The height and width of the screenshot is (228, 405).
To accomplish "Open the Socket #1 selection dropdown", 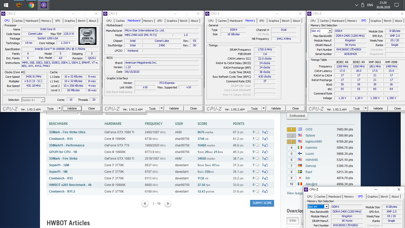I will tap(43, 100).
